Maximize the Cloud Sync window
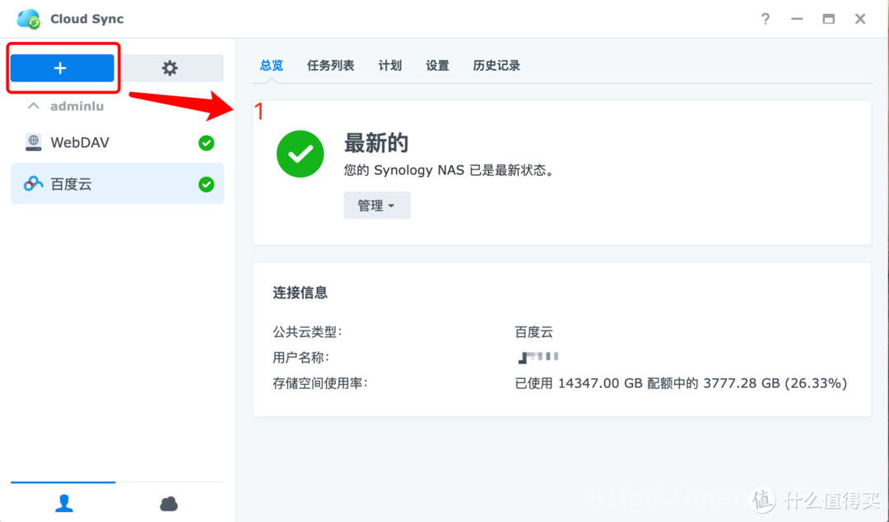Image resolution: width=889 pixels, height=522 pixels. (829, 19)
